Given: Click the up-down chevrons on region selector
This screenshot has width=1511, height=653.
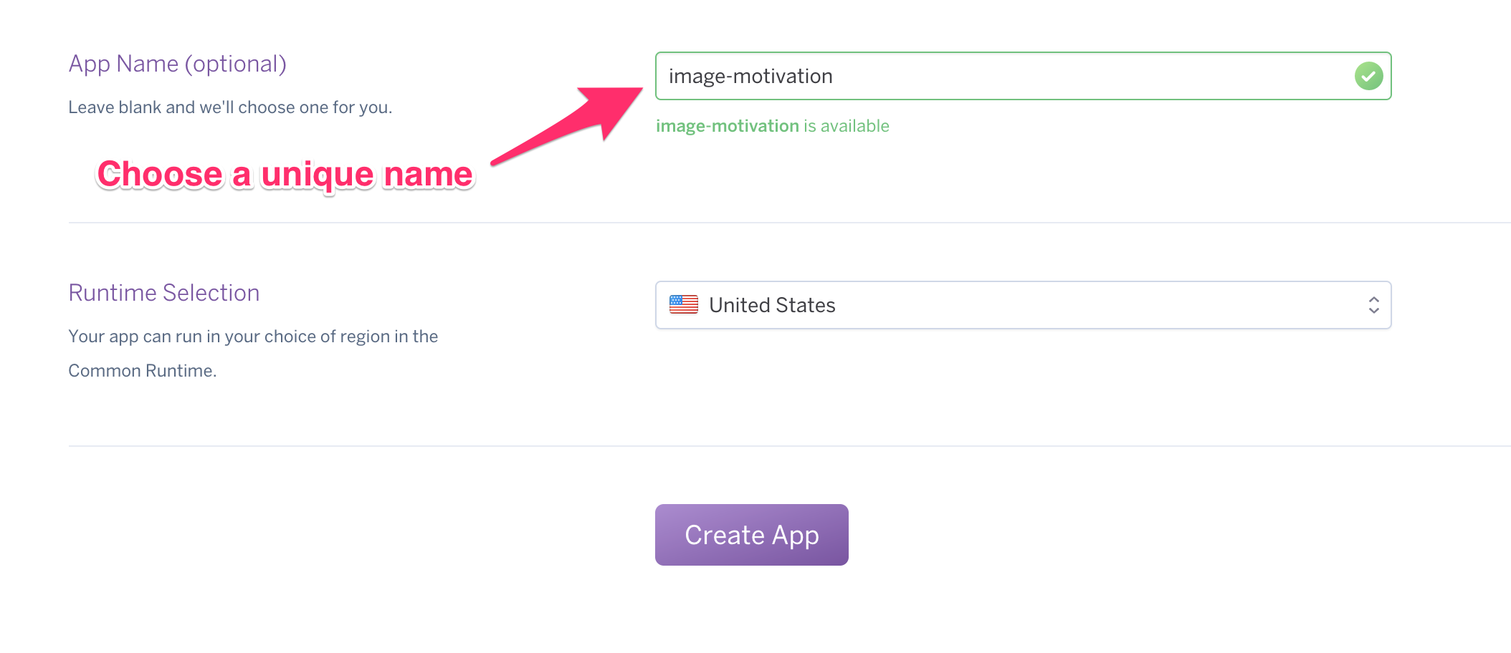Looking at the screenshot, I should coord(1373,305).
